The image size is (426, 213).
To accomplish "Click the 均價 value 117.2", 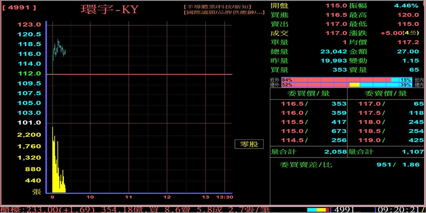I will click(408, 42).
